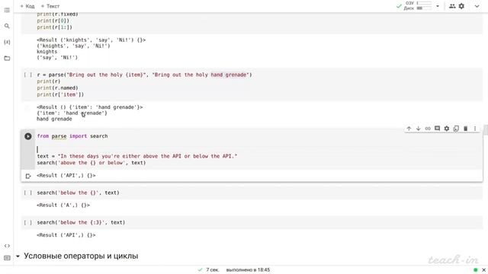Image resolution: width=488 pixels, height=274 pixels.
Task: Open the code snippets panel icon
Action: click(x=7, y=246)
